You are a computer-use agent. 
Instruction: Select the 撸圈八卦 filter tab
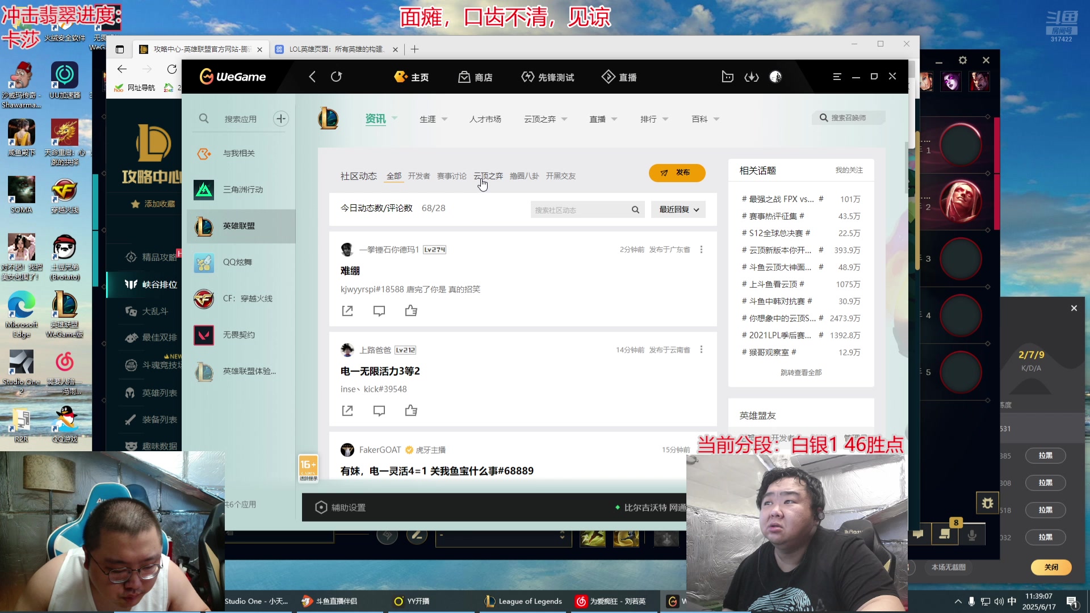(524, 176)
